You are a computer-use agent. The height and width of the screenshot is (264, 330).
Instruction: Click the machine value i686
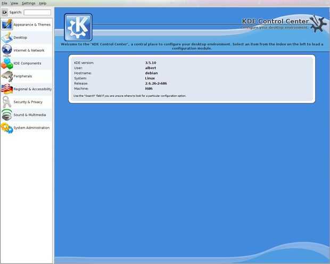(149, 88)
